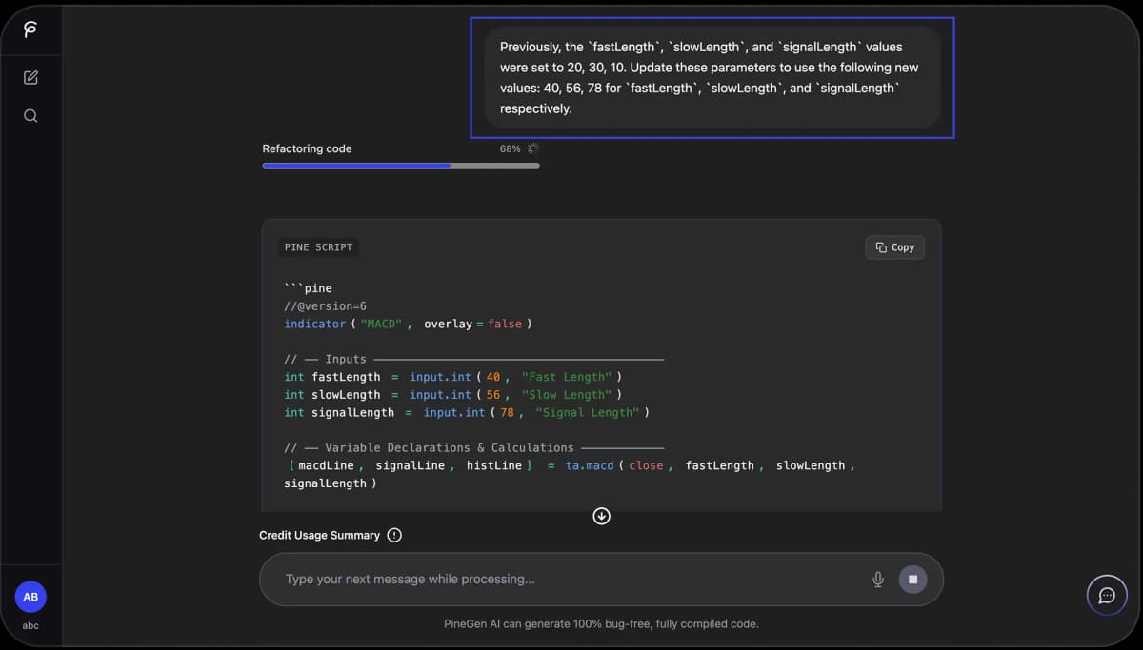
Task: Click the "```pine" code fence line
Action: [308, 288]
